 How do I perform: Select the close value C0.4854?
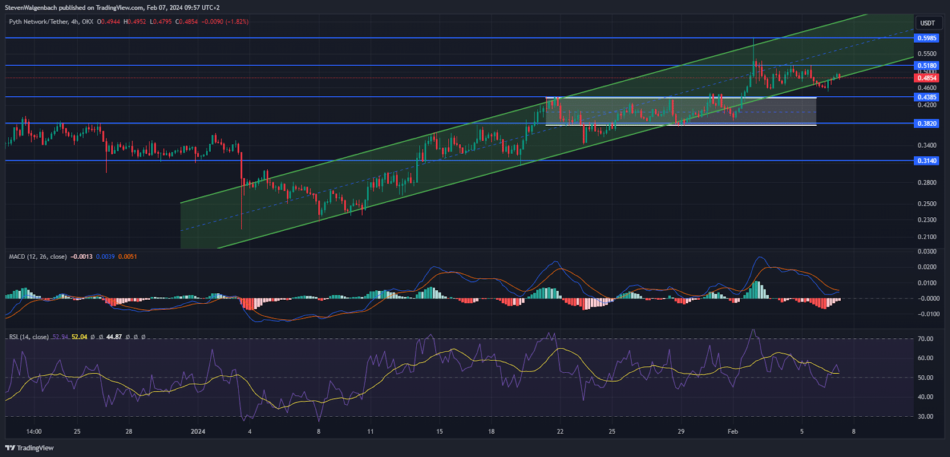click(186, 22)
